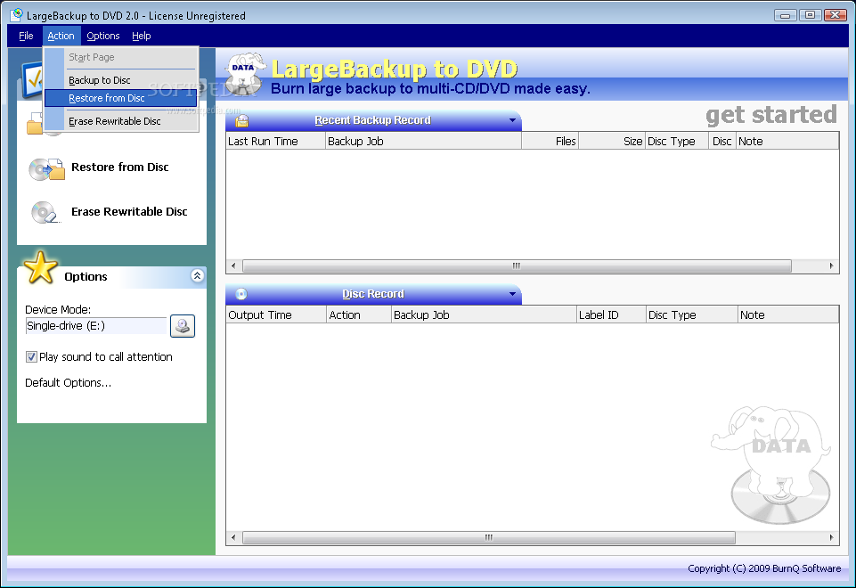Sort by Size column header

[611, 142]
